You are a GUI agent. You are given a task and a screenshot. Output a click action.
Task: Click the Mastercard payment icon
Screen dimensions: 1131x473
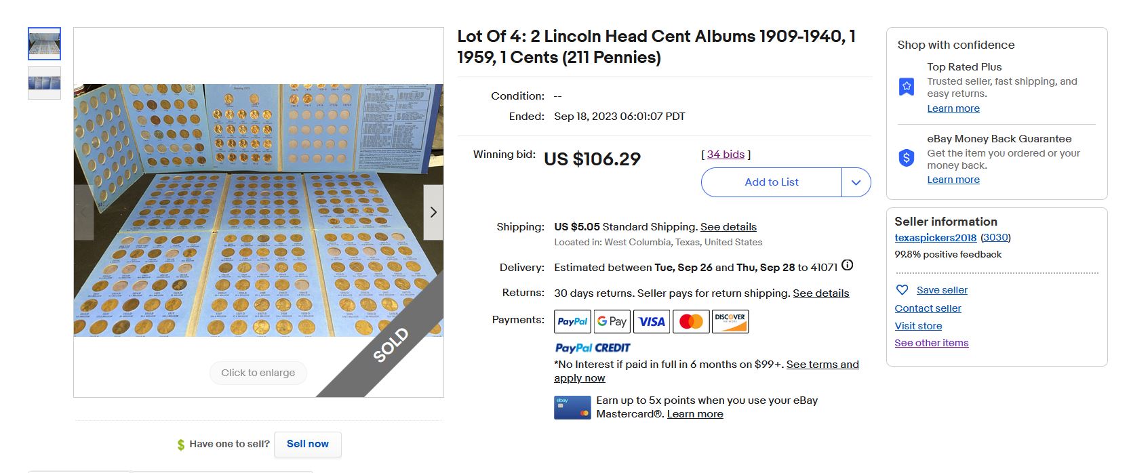click(691, 321)
